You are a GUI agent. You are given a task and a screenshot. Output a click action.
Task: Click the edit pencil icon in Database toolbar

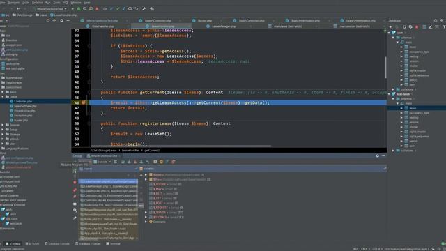tap(431, 27)
